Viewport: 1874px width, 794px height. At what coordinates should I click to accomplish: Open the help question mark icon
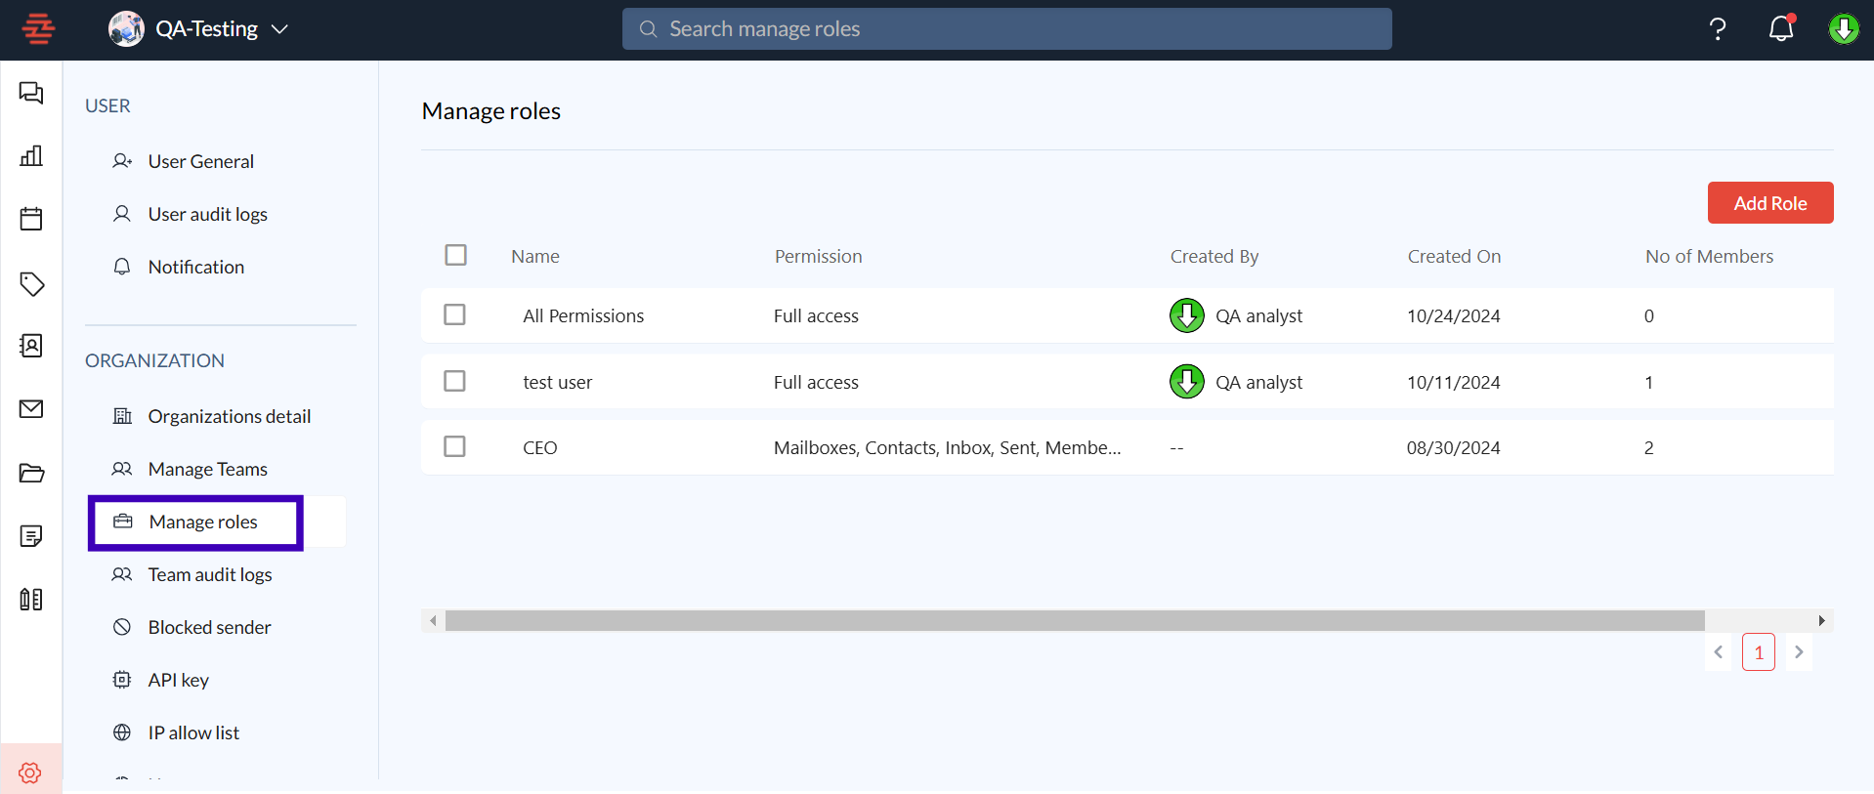click(x=1717, y=29)
